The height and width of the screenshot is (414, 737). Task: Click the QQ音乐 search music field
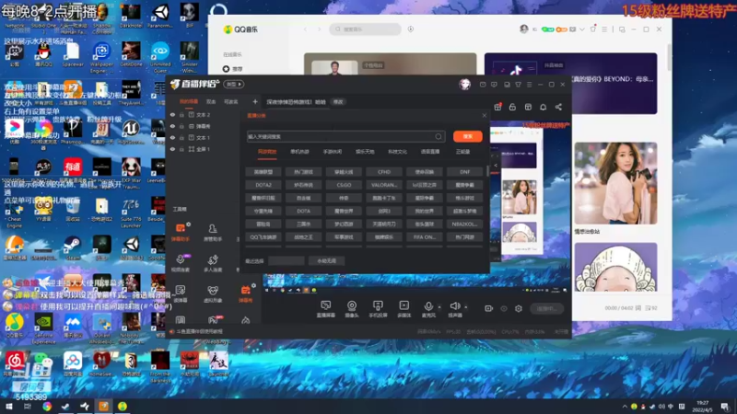(x=365, y=29)
